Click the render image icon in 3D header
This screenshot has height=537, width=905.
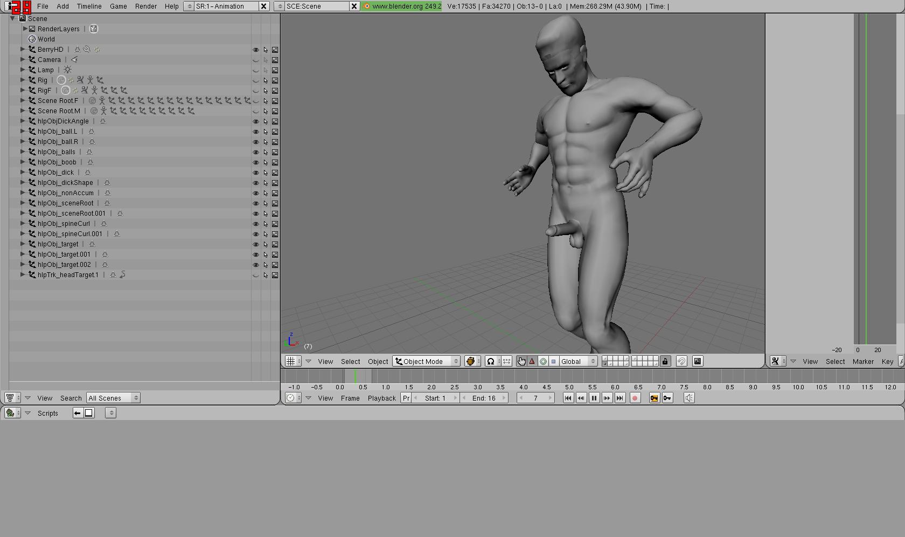(698, 361)
